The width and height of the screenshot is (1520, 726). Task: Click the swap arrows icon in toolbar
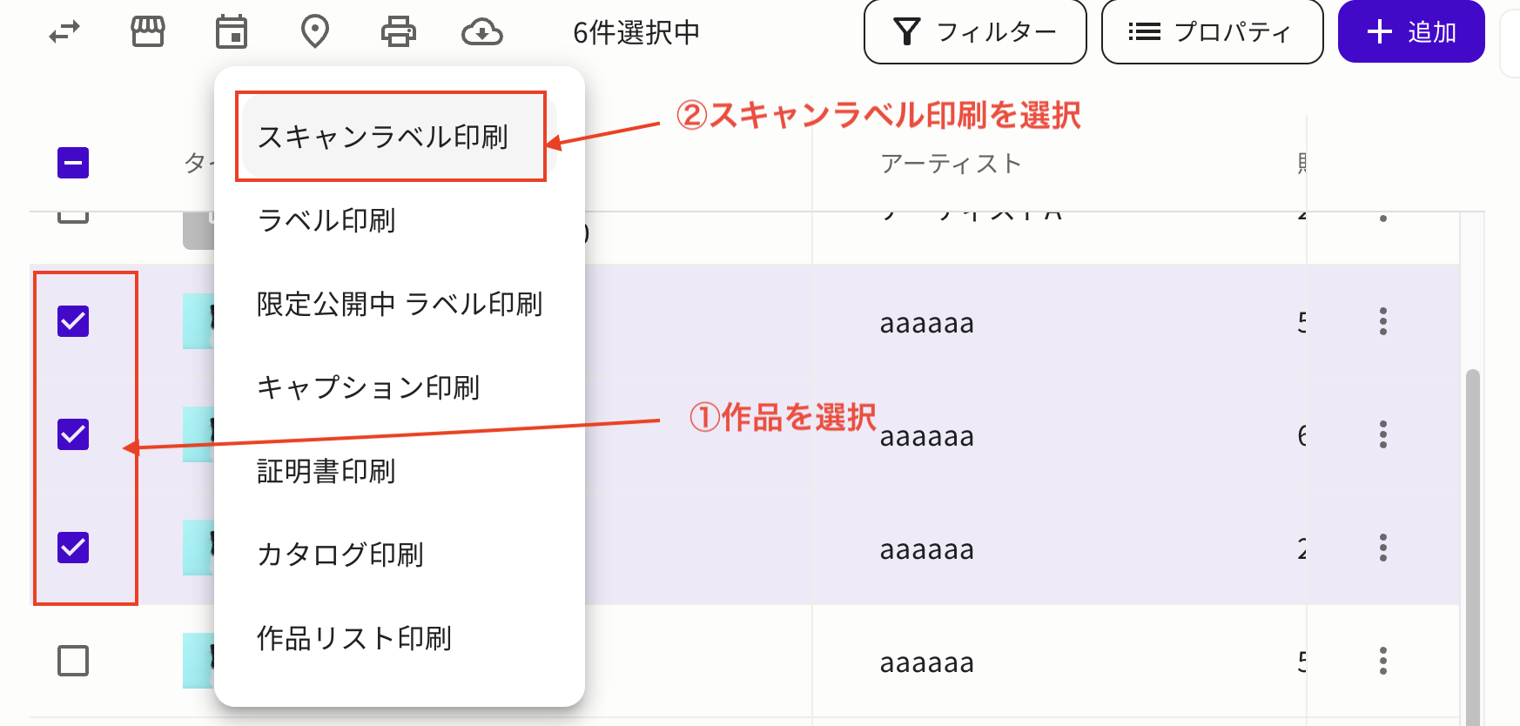point(64,32)
